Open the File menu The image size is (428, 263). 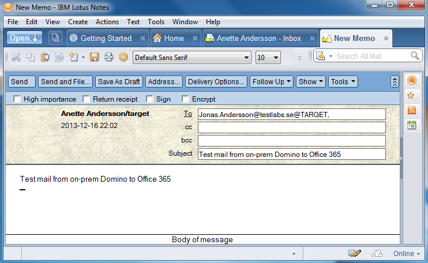coord(13,22)
